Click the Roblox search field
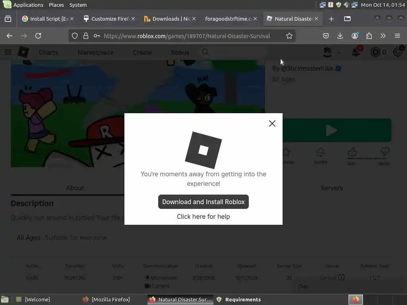This screenshot has width=407, height=305. tap(234, 52)
